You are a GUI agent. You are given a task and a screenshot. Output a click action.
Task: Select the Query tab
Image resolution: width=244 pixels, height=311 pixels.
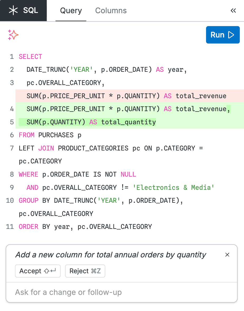[x=71, y=11]
